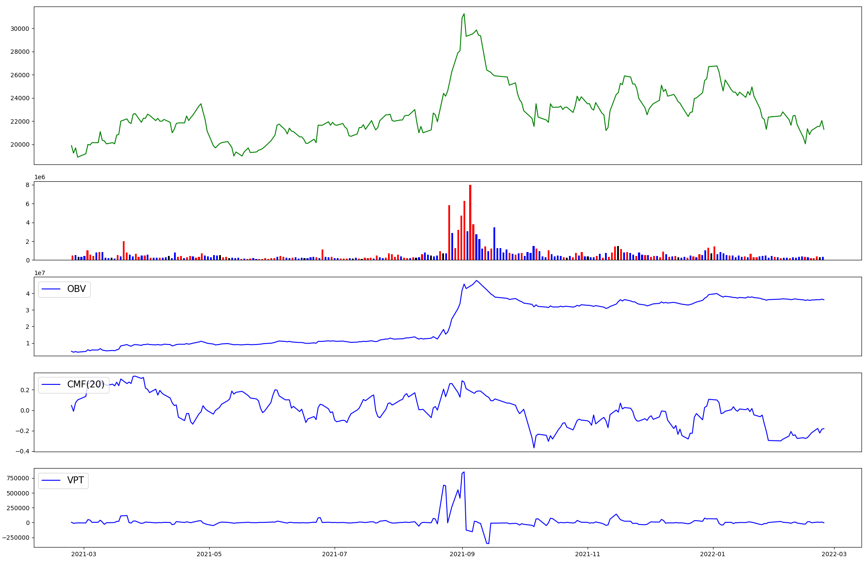Viewport: 868px width, 564px height.
Task: Click the 30000 price axis tick label
Action: pos(20,29)
